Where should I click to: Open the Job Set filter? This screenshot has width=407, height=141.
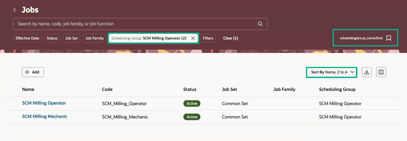click(x=71, y=38)
